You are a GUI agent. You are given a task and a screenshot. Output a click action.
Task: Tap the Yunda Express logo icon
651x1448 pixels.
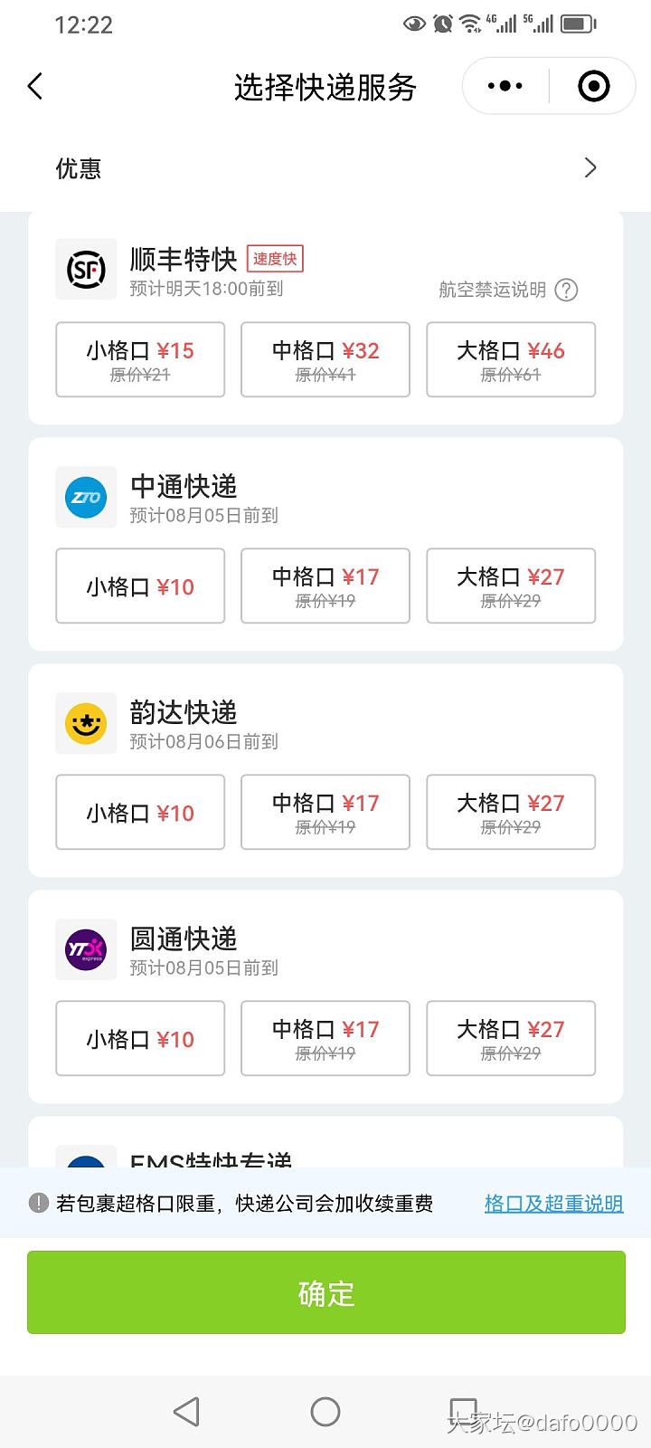[x=86, y=723]
